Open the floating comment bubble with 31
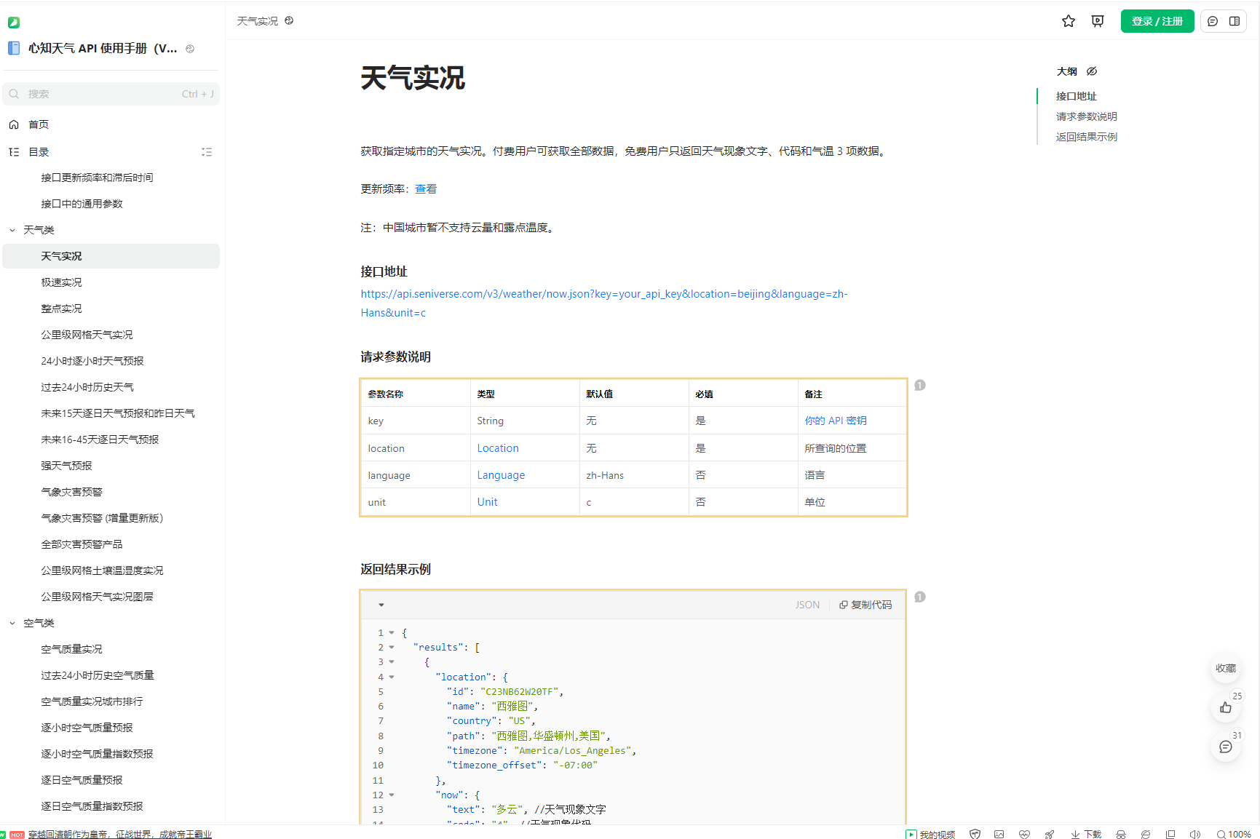The width and height of the screenshot is (1260, 839). (x=1226, y=747)
